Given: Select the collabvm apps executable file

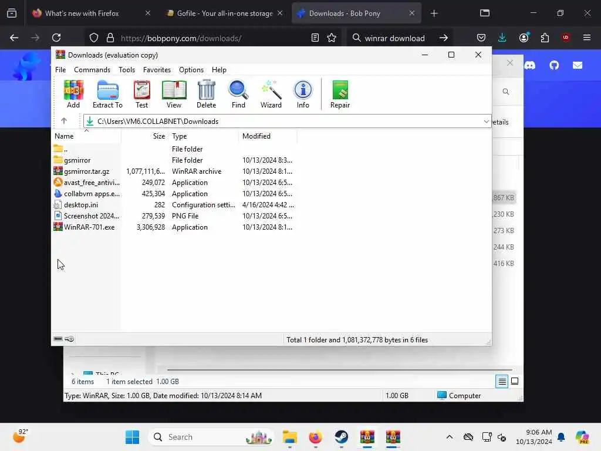Looking at the screenshot, I should 174,194.
